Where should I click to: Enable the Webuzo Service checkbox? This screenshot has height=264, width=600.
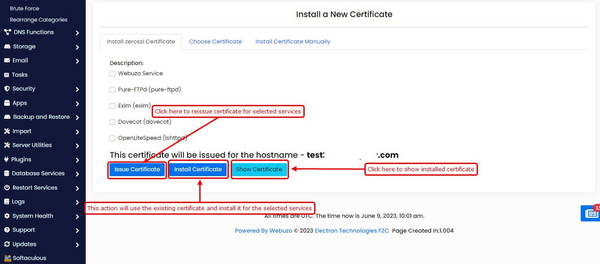coord(113,74)
